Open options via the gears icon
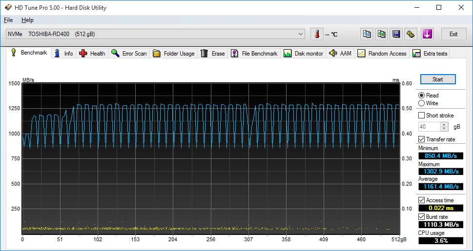473x251 pixels. [411, 34]
